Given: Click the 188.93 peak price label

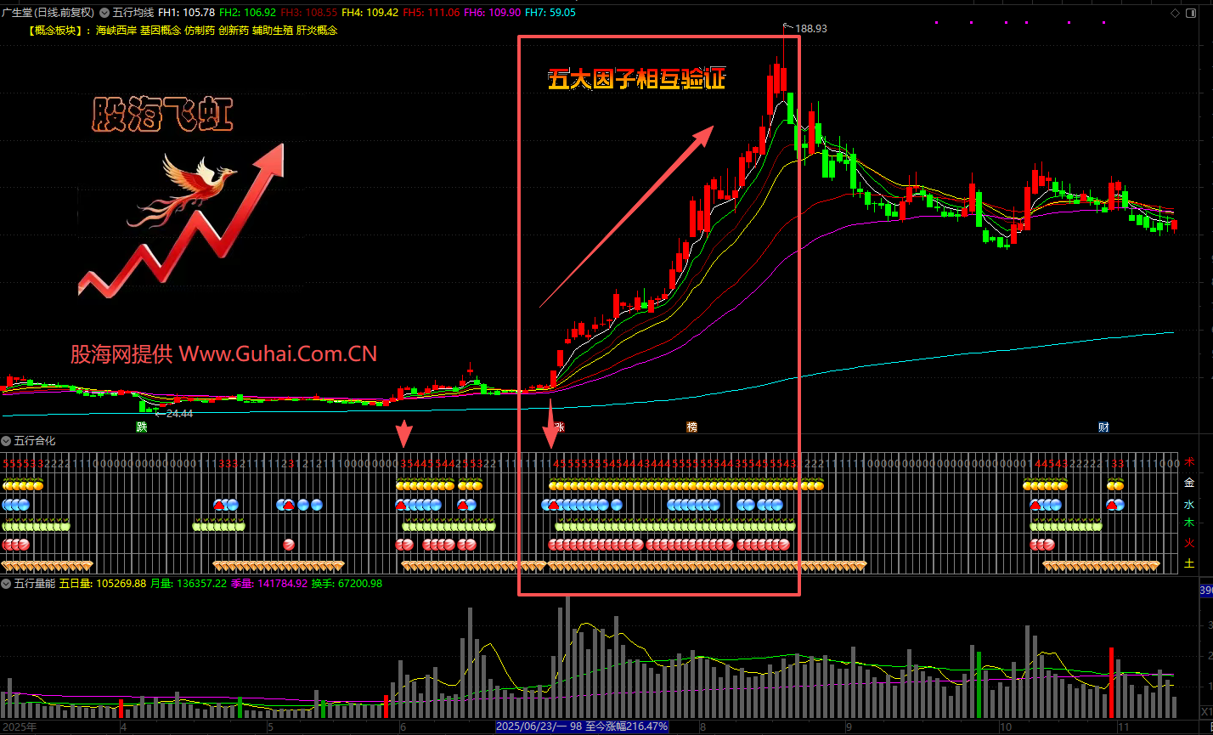Looking at the screenshot, I should click(x=810, y=28).
